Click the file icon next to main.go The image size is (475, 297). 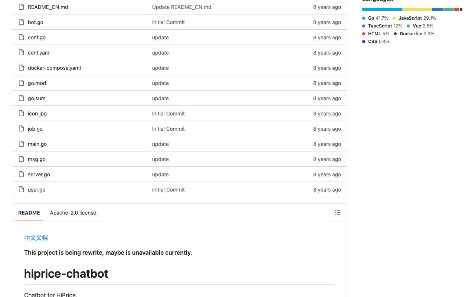pyautogui.click(x=22, y=144)
